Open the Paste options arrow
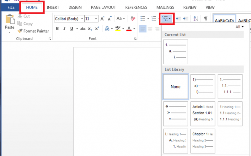251x156 pixels. point(9,32)
